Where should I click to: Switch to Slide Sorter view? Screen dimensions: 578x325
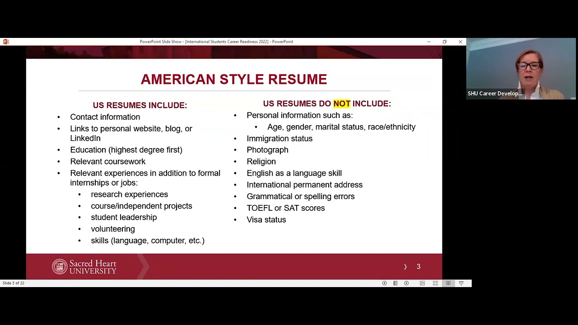pos(435,283)
